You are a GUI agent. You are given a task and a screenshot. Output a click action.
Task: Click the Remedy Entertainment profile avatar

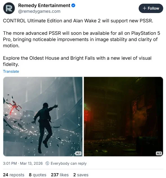coord(9,8)
